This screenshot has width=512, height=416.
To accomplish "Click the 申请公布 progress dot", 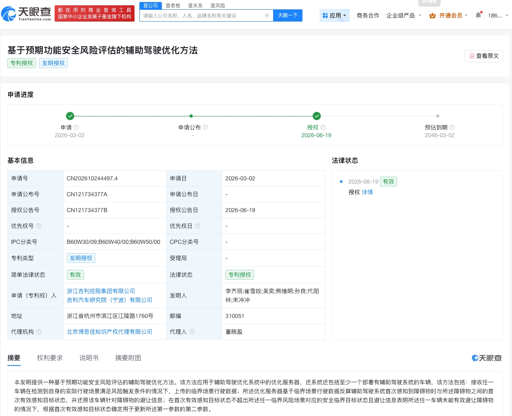I will coord(191,116).
